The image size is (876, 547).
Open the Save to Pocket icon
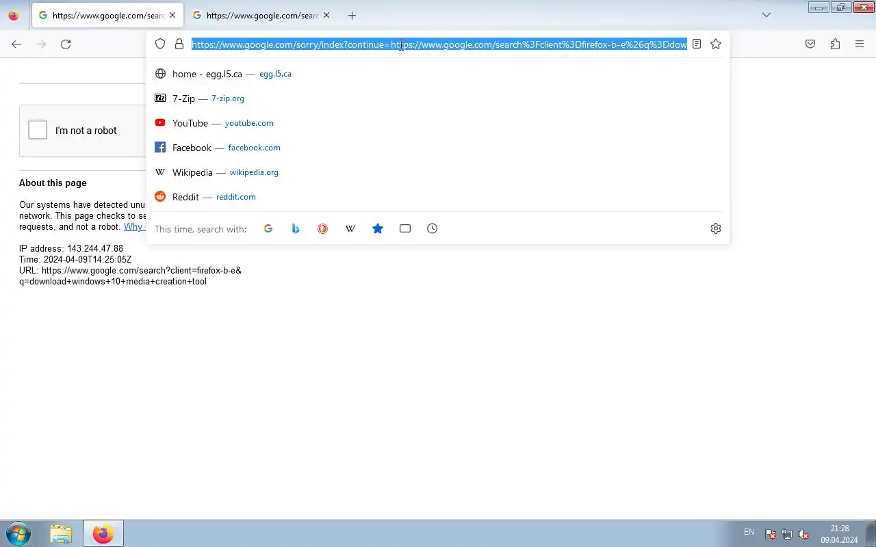click(x=810, y=44)
